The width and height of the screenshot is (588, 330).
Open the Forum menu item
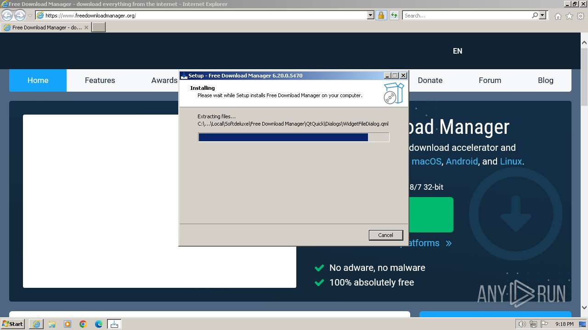click(x=490, y=80)
